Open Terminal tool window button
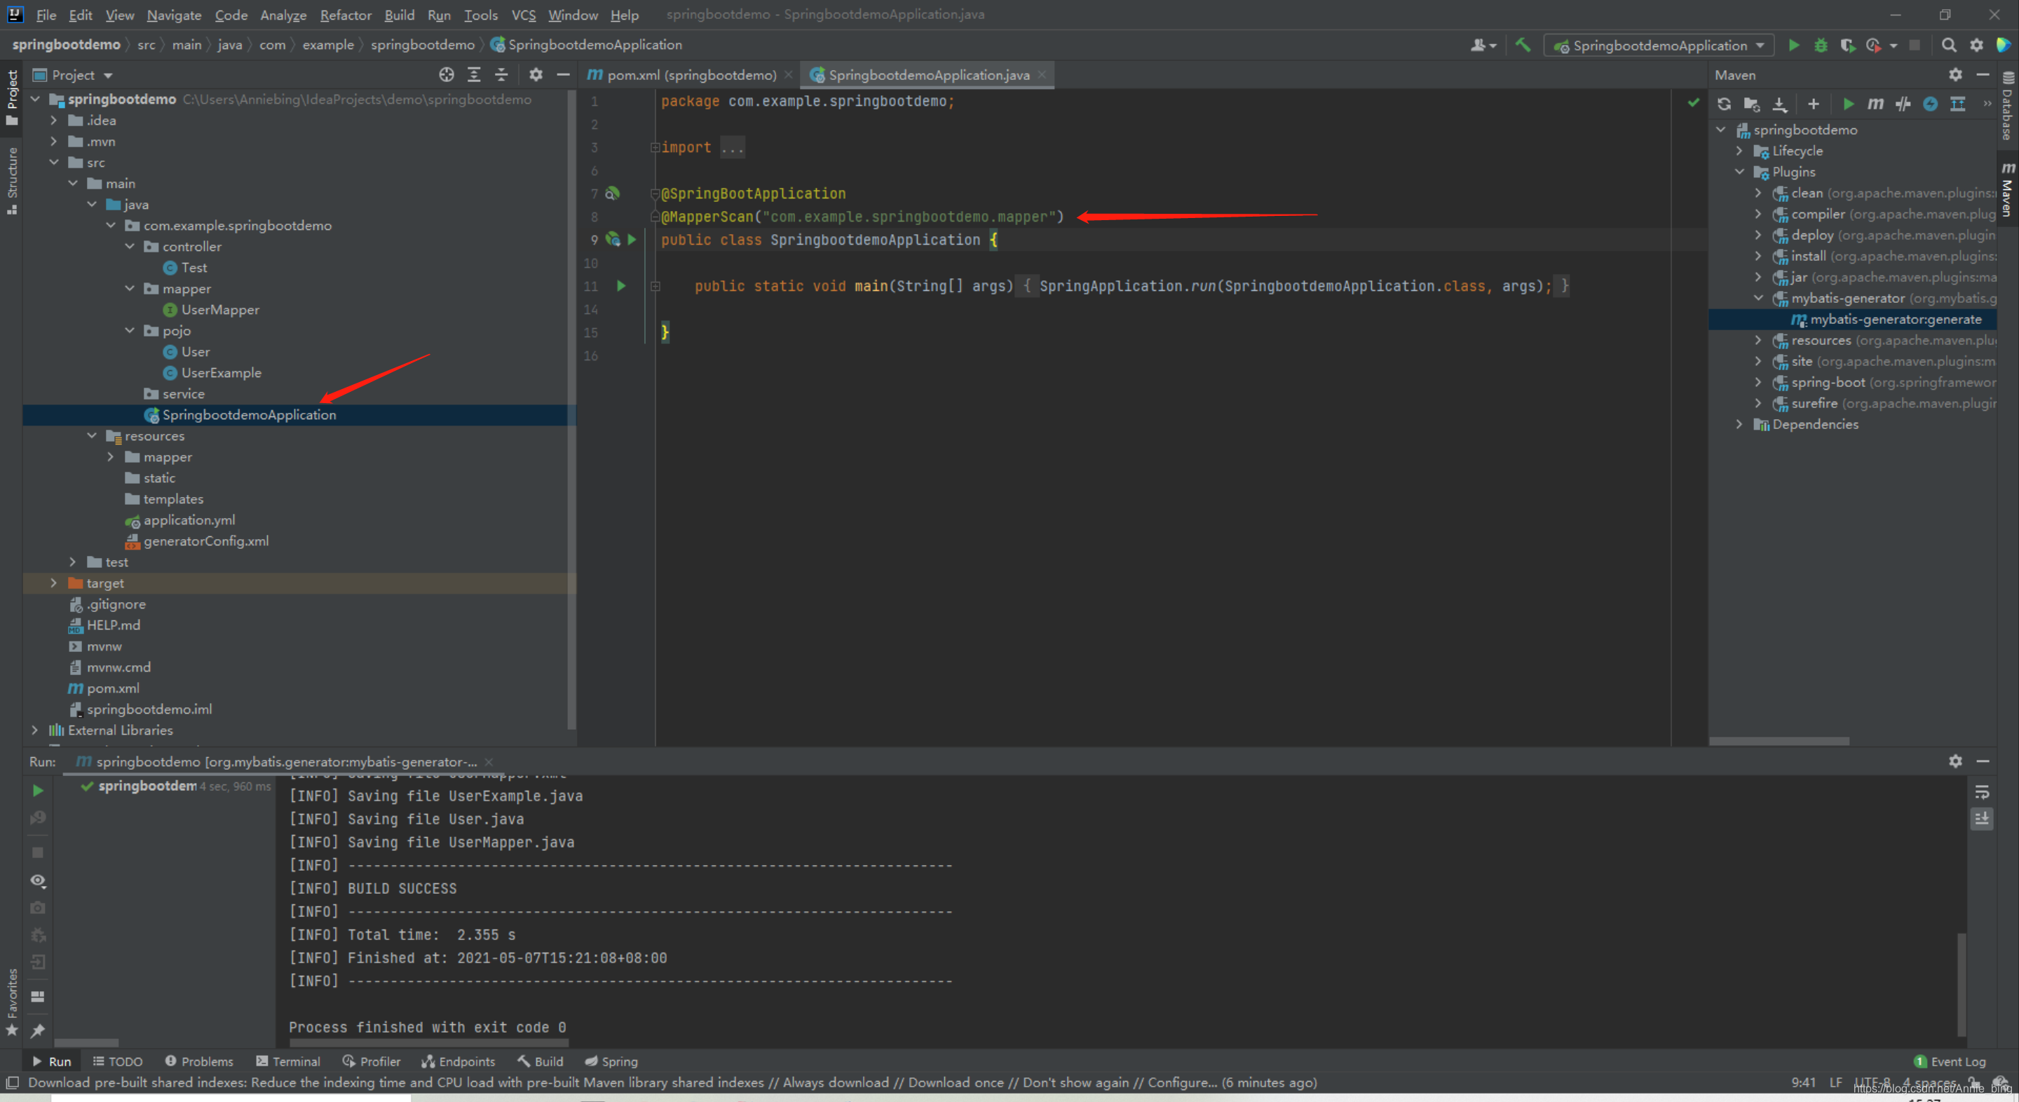The width and height of the screenshot is (2019, 1102). 287,1061
